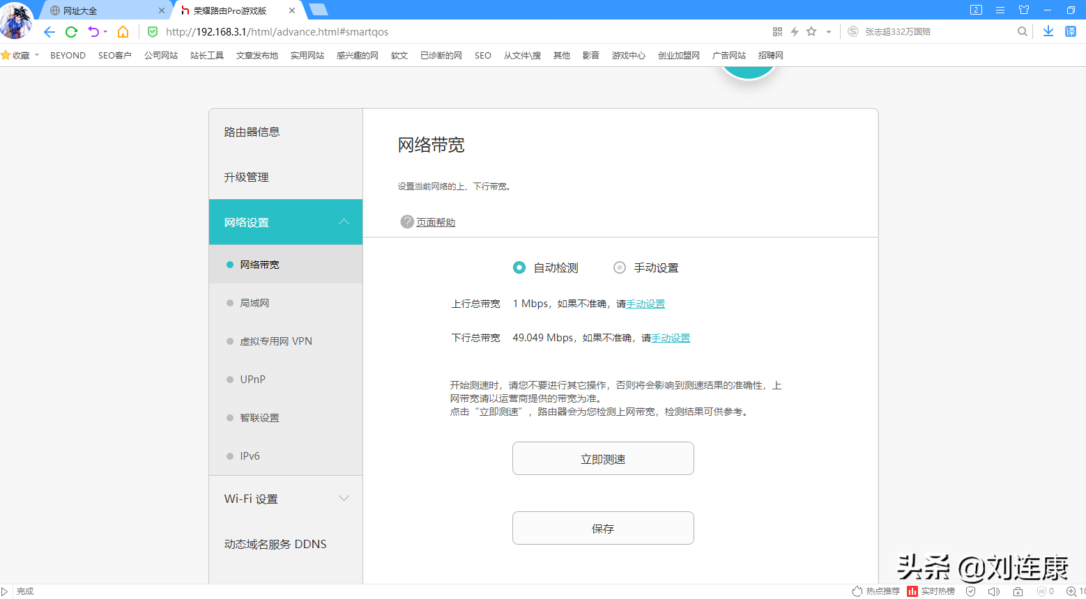Click the green site safety shield in address bar
Screen dimensions: 1086x599
point(153,31)
